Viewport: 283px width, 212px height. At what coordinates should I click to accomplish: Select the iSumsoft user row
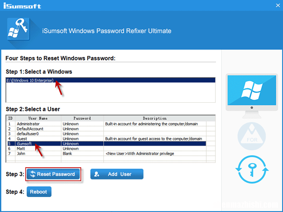click(25, 144)
